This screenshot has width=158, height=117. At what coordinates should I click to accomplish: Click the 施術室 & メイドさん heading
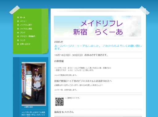(x=64, y=112)
